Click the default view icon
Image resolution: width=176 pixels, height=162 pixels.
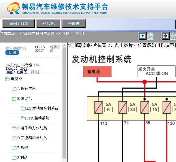165,36
